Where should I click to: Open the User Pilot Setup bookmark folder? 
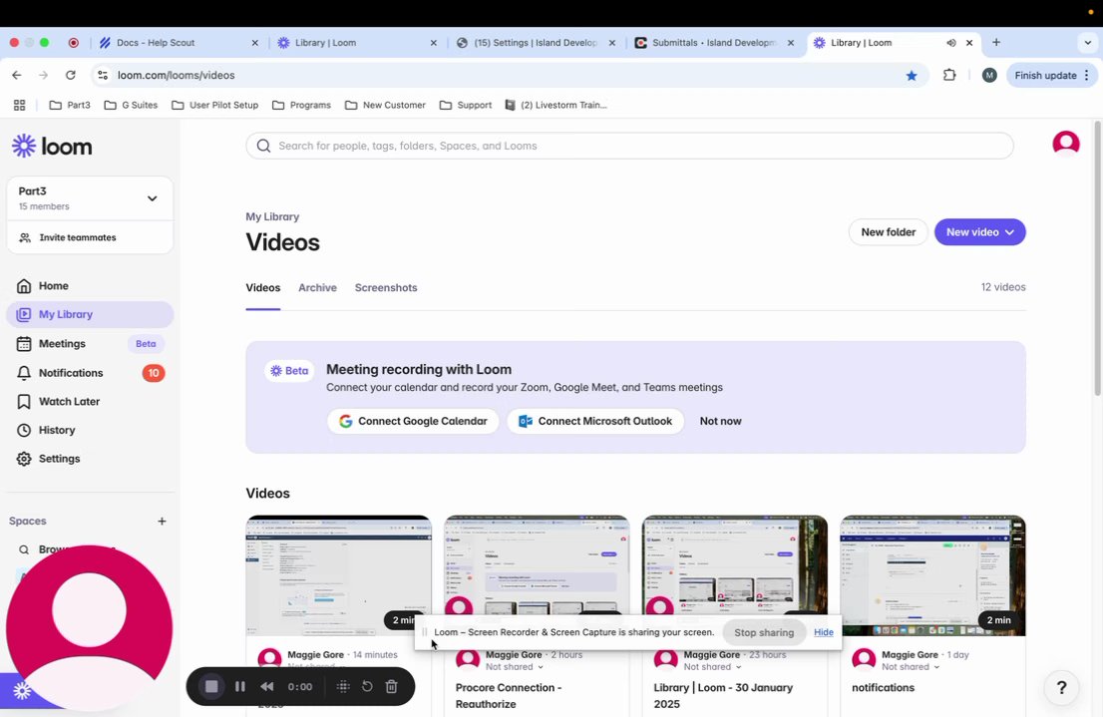pos(215,105)
